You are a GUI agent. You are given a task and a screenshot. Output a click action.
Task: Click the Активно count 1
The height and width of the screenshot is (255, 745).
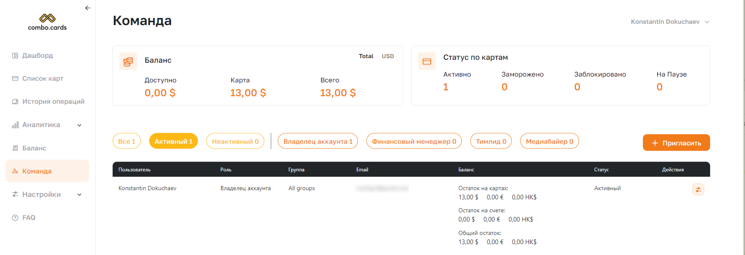(446, 87)
